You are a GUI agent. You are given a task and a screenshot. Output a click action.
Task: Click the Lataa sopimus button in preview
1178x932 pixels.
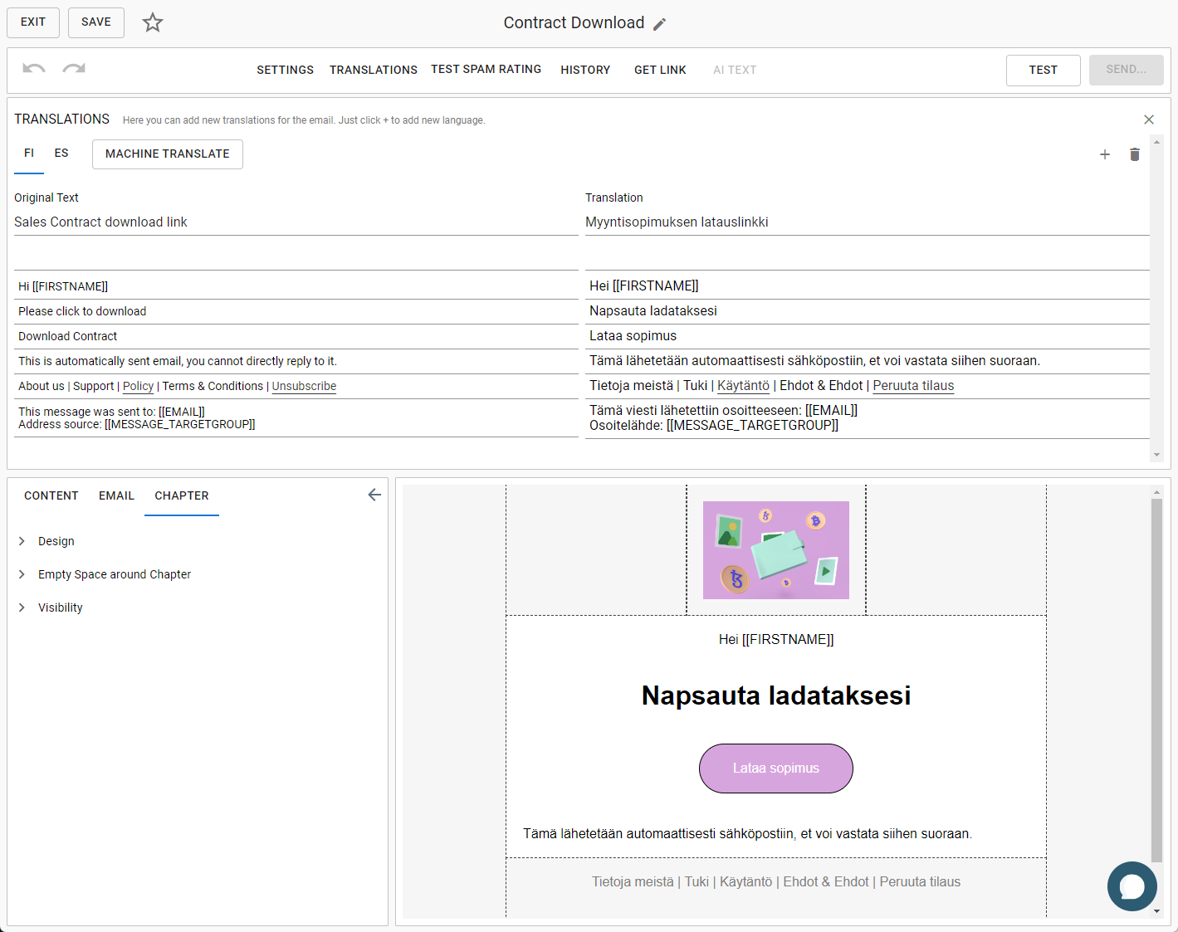775,769
